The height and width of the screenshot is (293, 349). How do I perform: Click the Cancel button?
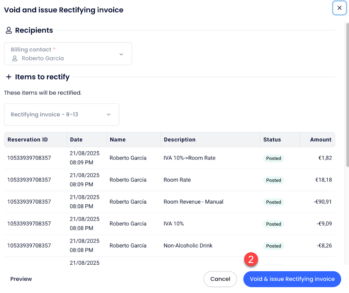coord(220,279)
